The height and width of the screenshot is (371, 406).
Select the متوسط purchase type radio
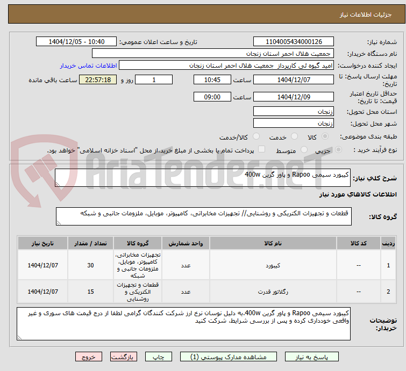tap(304, 150)
